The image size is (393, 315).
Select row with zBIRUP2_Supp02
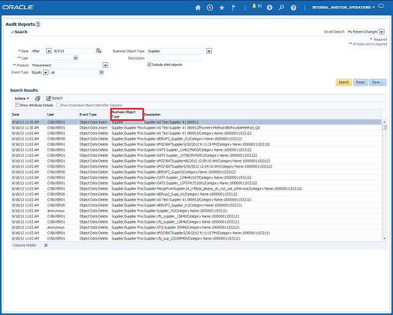(x=196, y=172)
